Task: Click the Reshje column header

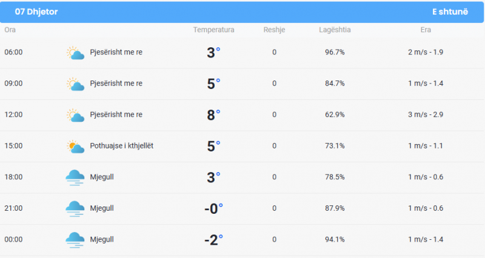Action: (275, 30)
